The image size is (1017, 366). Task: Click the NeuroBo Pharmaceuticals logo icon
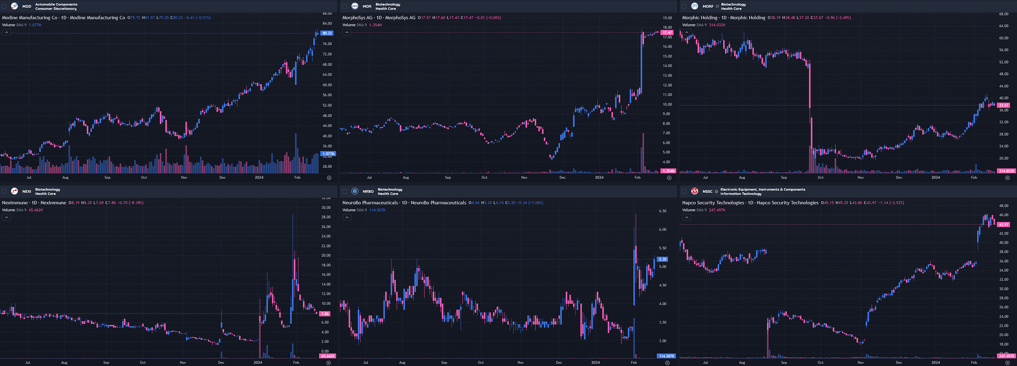[355, 191]
